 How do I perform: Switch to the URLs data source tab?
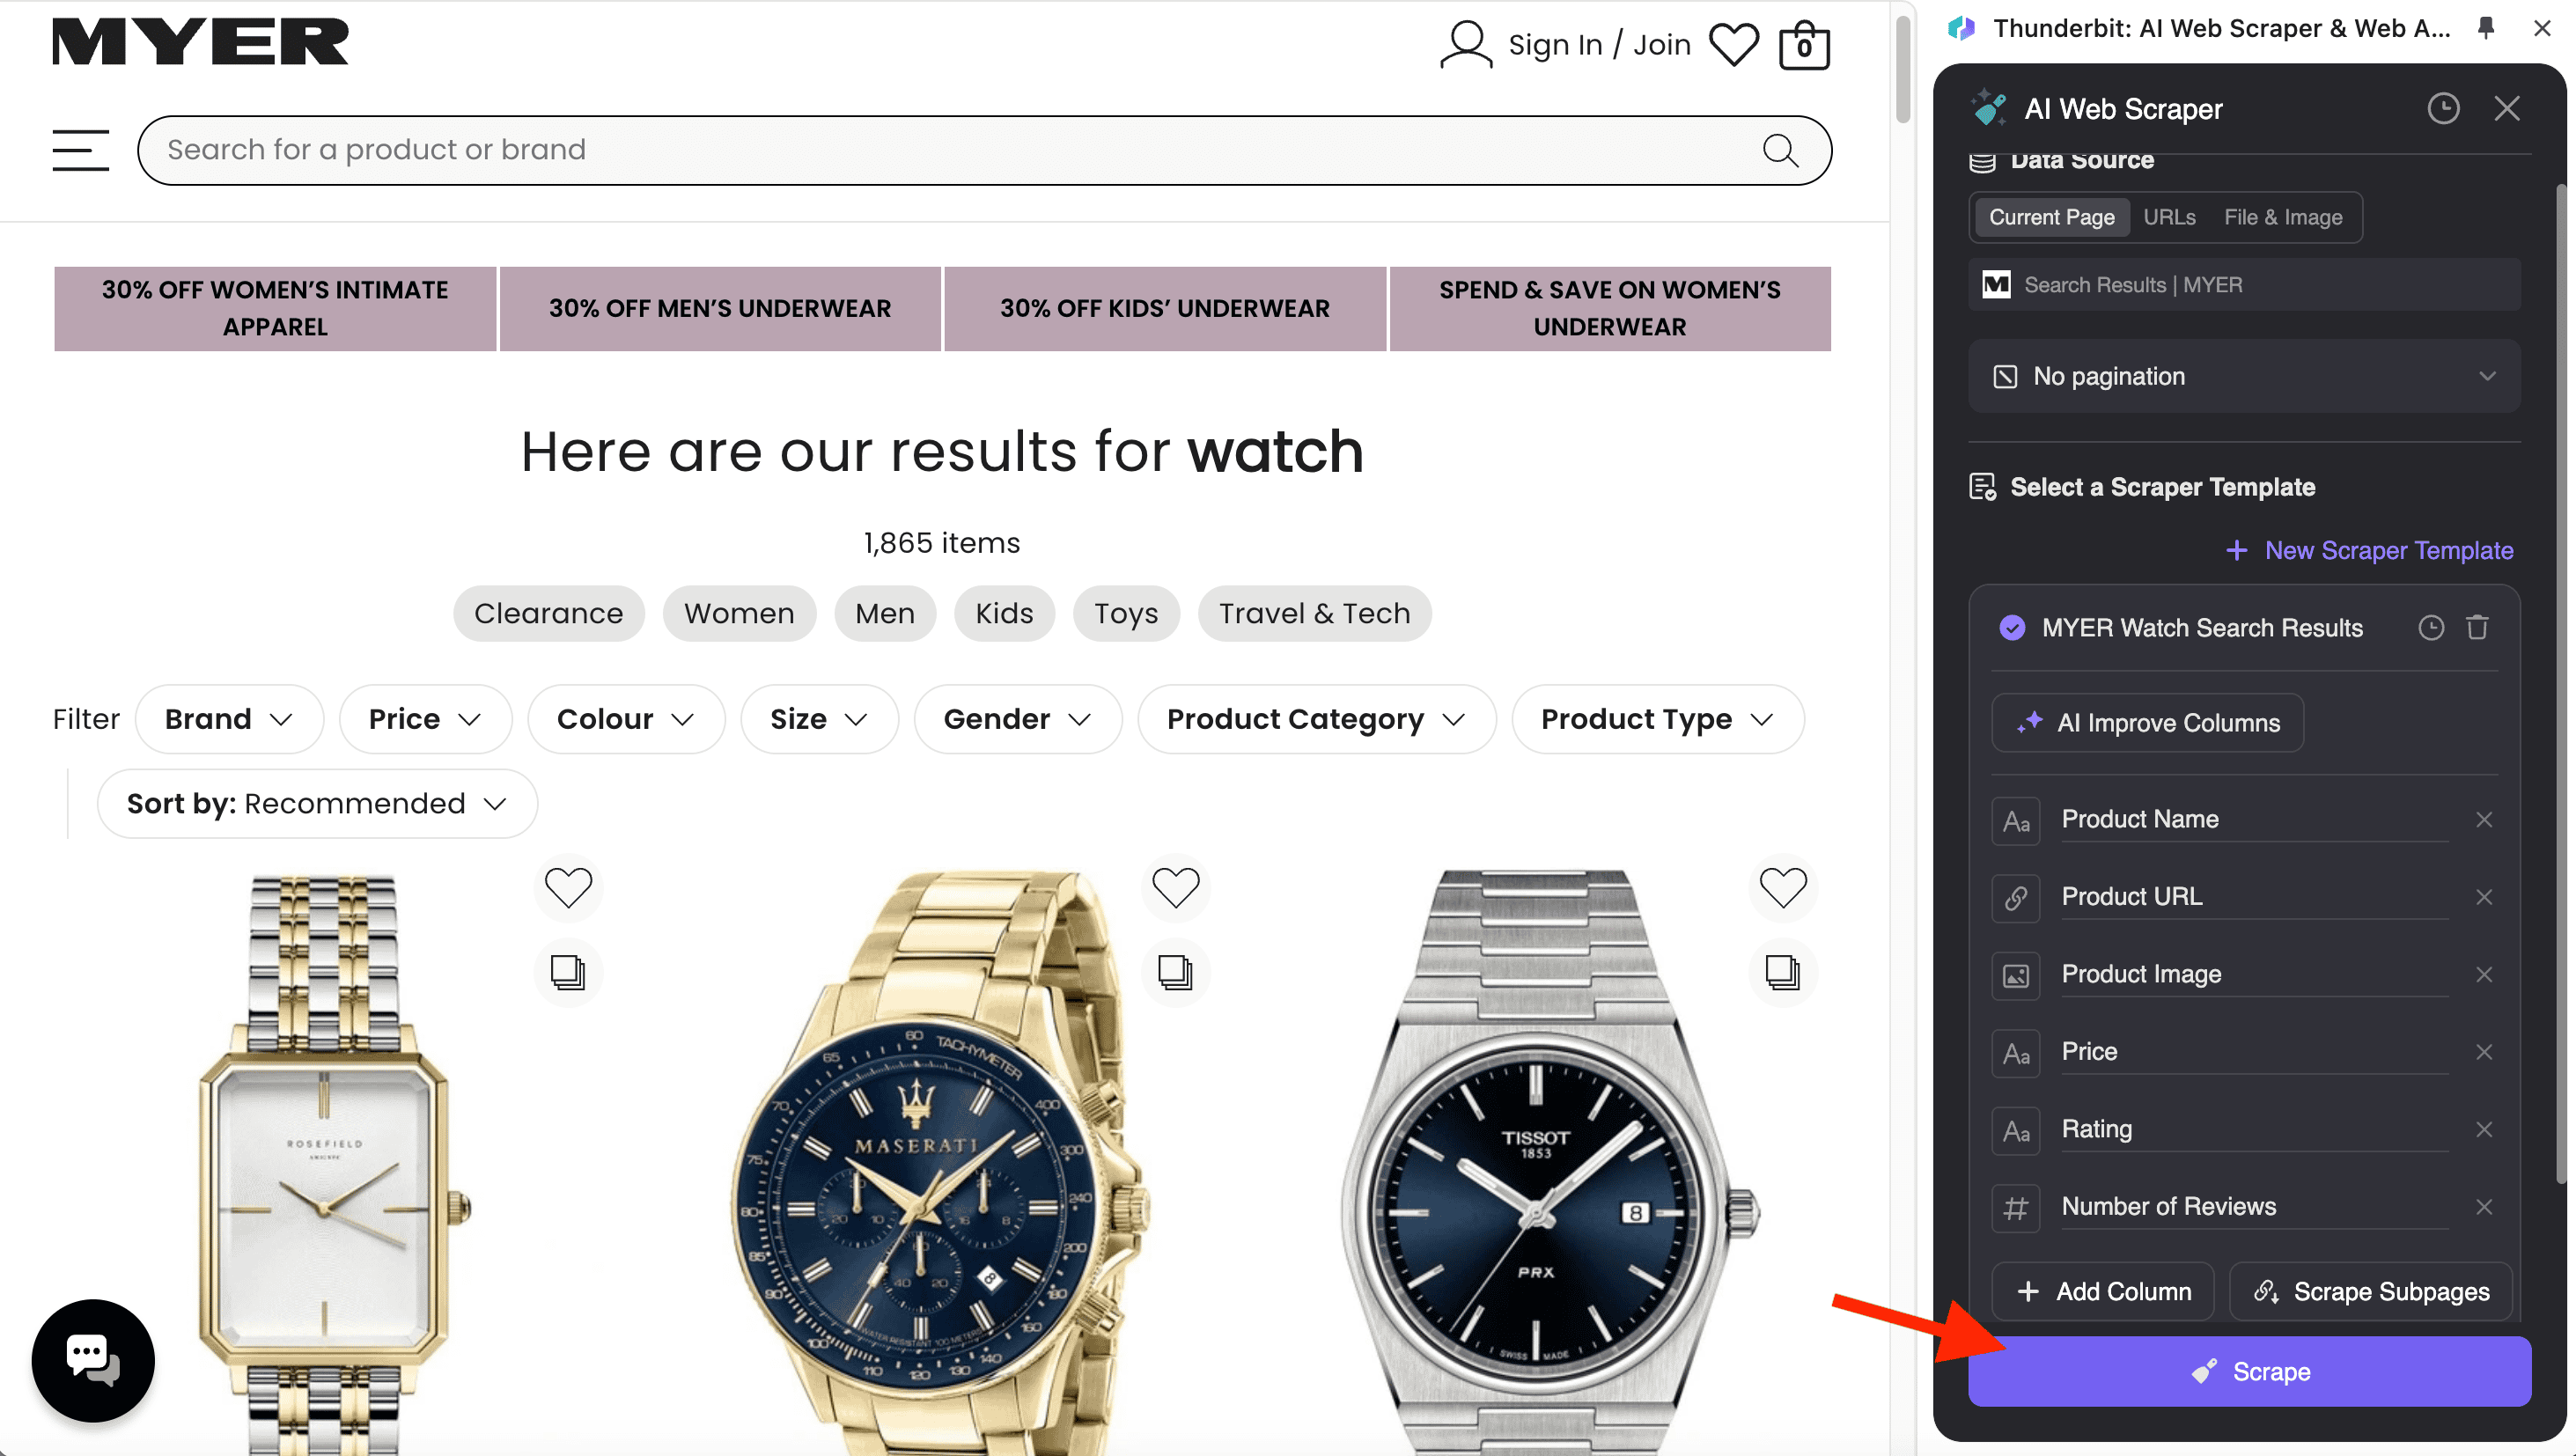click(2169, 217)
